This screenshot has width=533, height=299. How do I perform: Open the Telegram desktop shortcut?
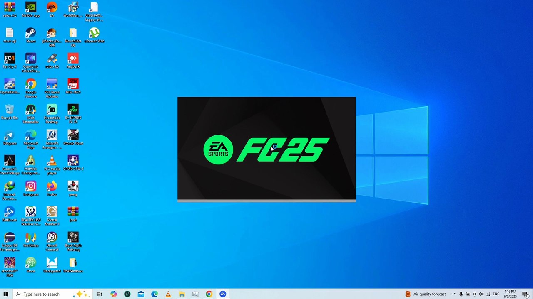coord(10,137)
